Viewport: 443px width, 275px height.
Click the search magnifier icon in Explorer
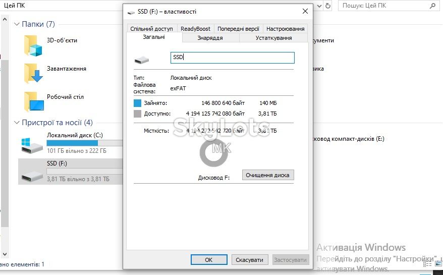coord(432,6)
